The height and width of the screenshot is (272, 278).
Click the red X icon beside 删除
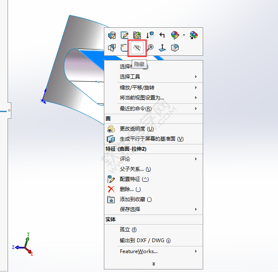pyautogui.click(x=111, y=189)
